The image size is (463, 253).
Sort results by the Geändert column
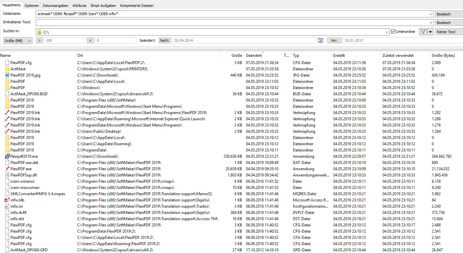click(x=254, y=56)
